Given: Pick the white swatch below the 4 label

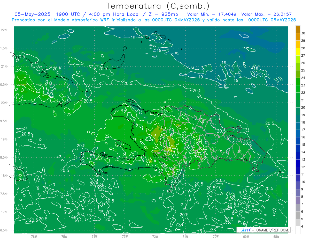Looking at the screenshot, I should [x=298, y=230].
